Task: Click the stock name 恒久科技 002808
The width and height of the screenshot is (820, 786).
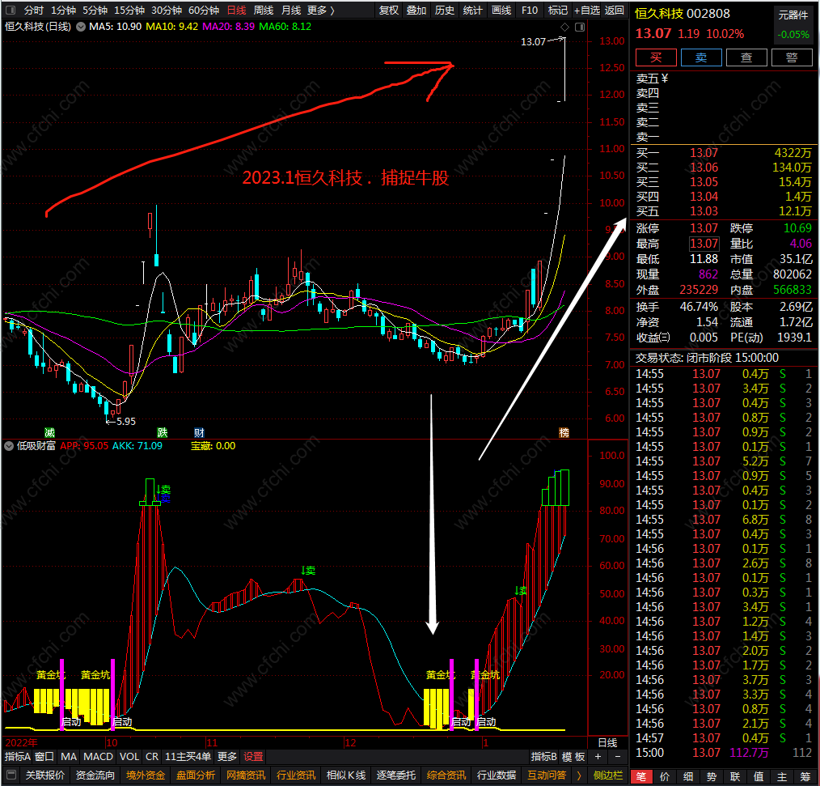Action: (x=683, y=14)
